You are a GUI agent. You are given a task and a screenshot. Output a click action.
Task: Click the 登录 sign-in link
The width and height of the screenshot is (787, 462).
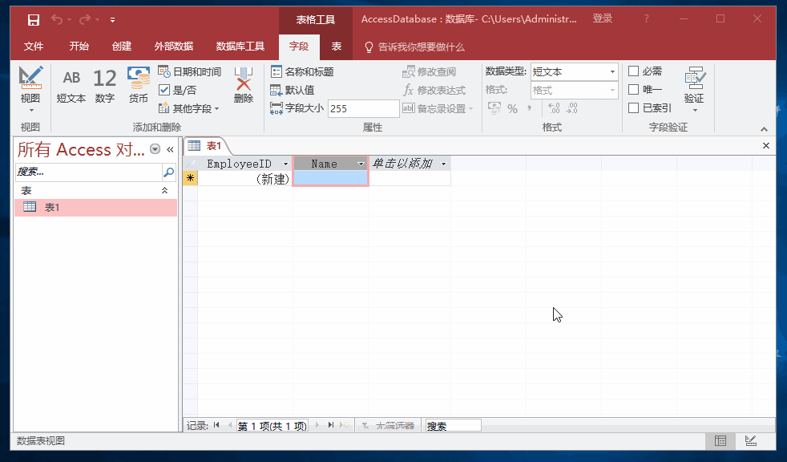[x=603, y=19]
